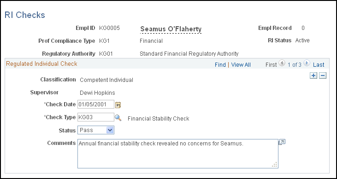
Task: Click the 1 of 3 row counter
Action: tap(295, 65)
